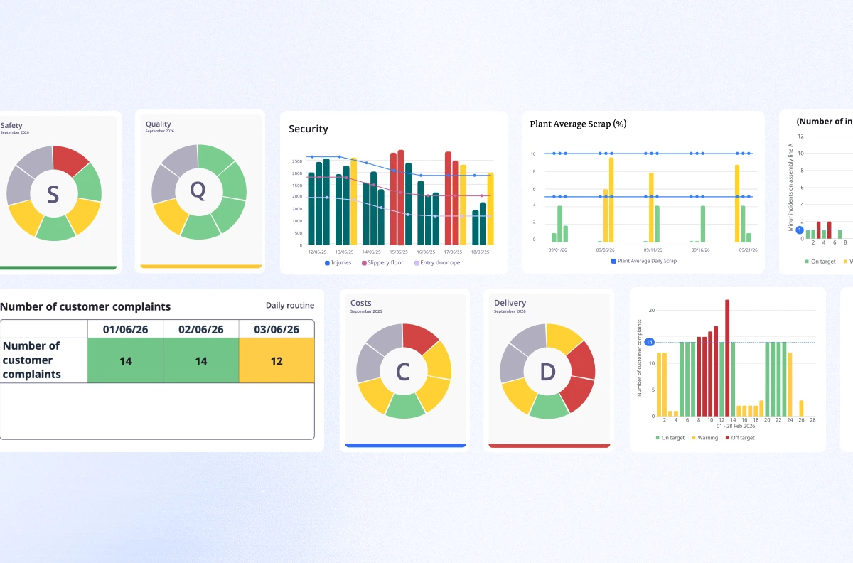Select the 01/06/26 column header
Viewport: 853px width, 563px height.
tap(125, 329)
